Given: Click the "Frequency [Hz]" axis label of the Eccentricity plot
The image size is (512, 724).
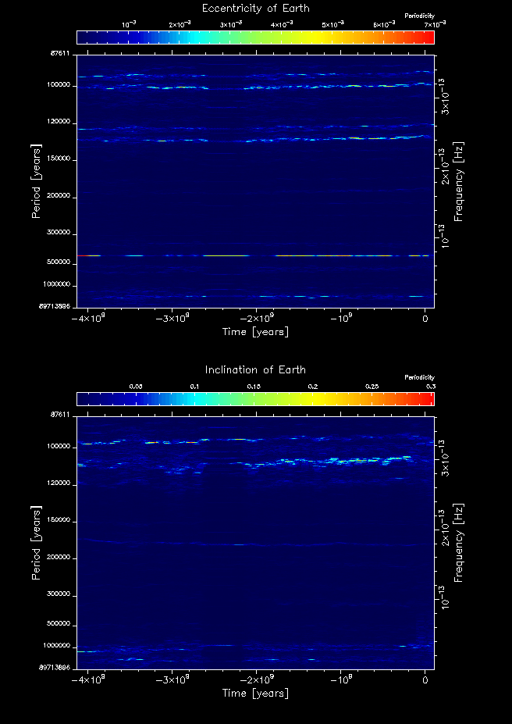Looking at the screenshot, I should [x=459, y=180].
